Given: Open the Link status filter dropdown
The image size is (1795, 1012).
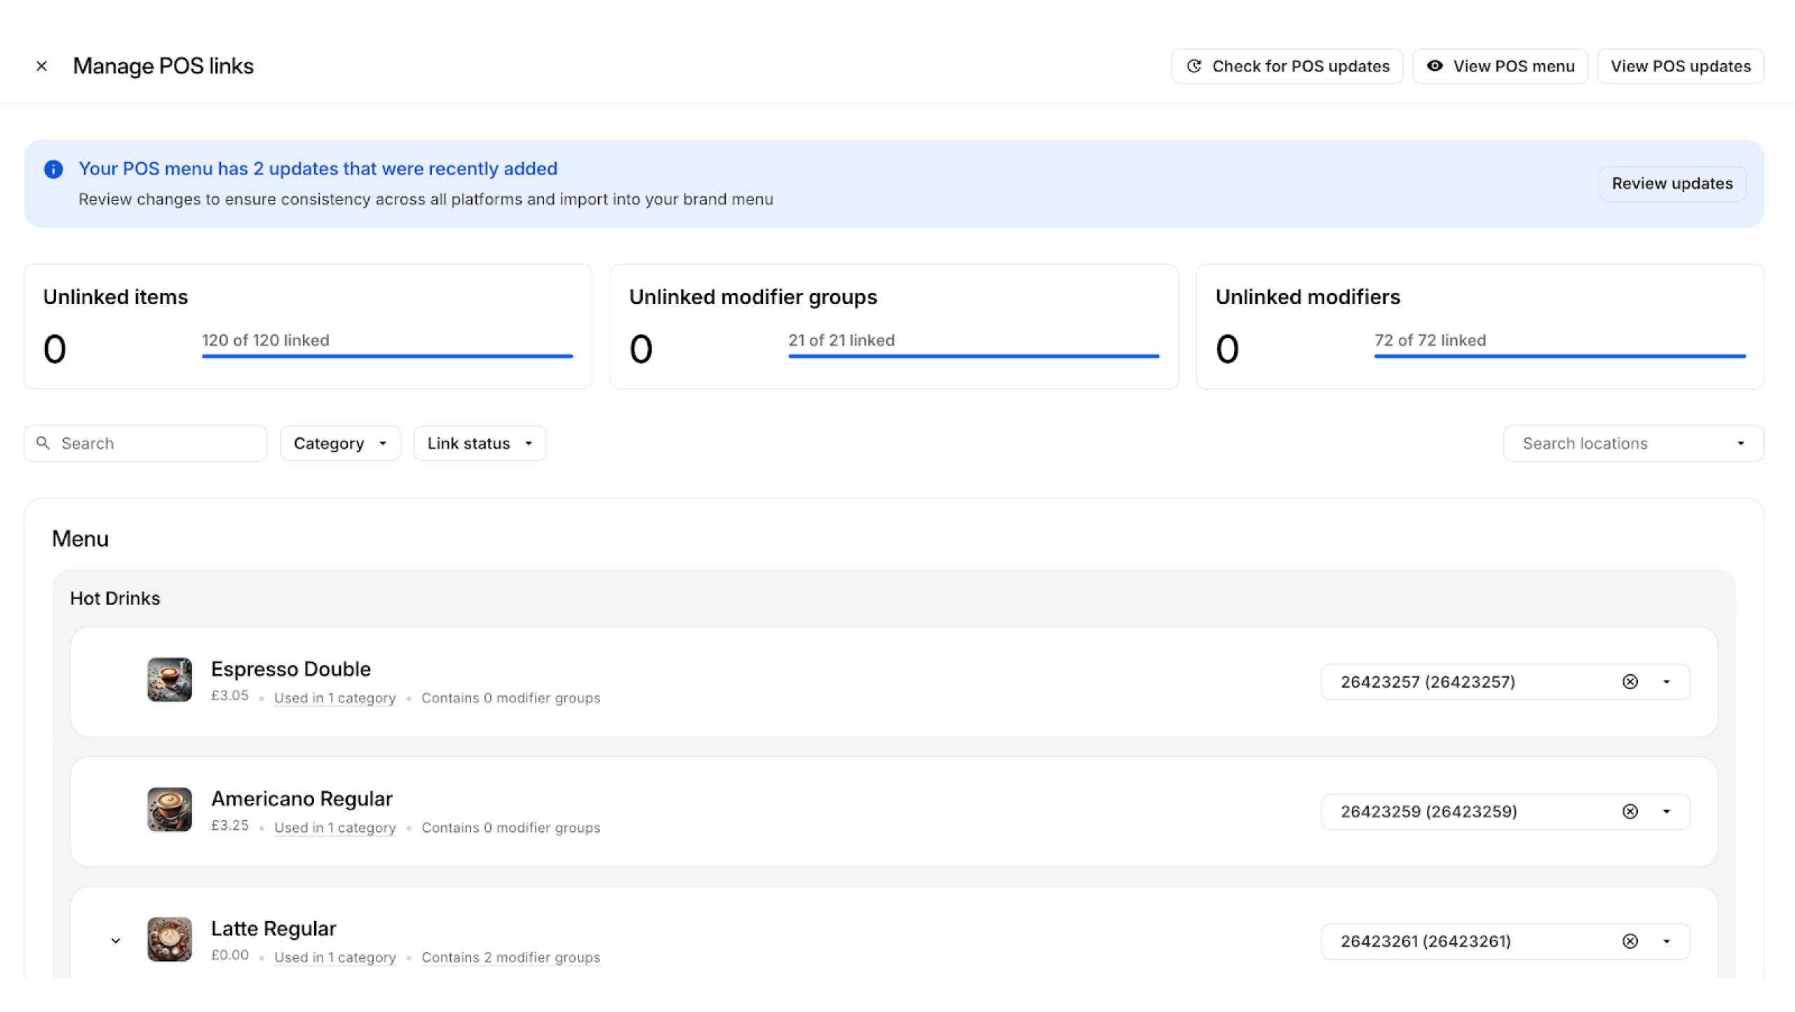Looking at the screenshot, I should (480, 443).
